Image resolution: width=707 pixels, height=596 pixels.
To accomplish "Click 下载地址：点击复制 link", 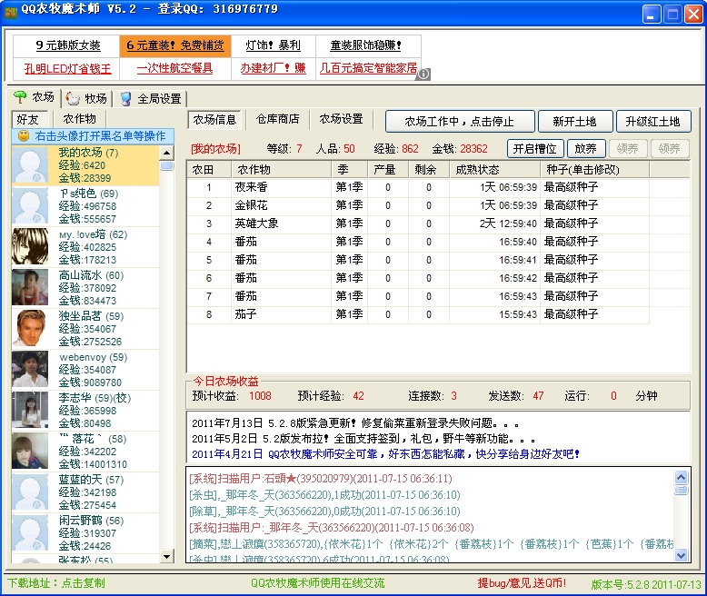I will point(56,583).
